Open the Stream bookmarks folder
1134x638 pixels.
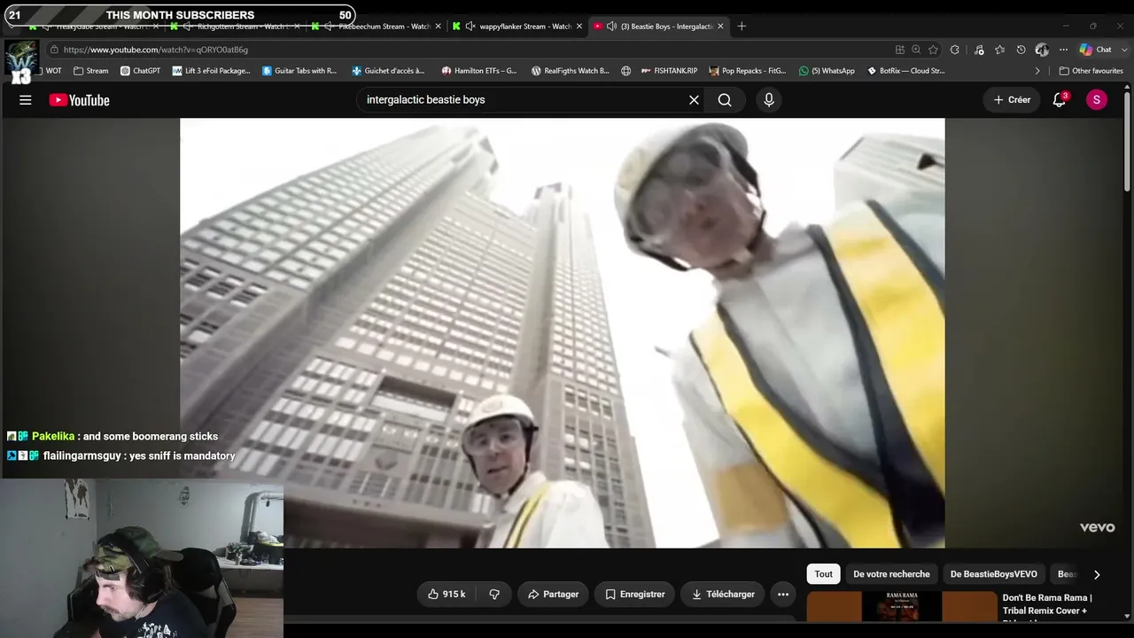[91, 71]
